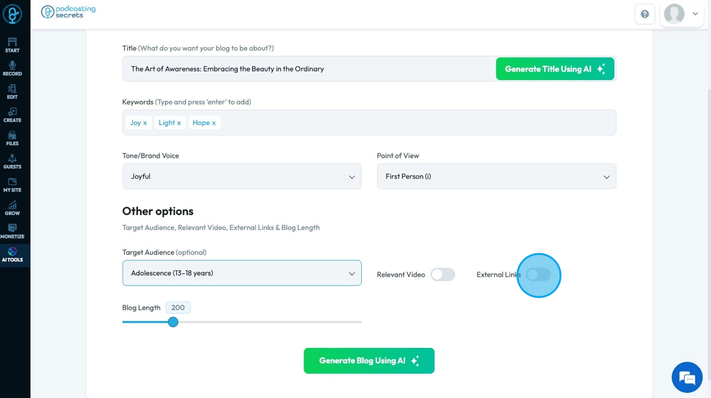Expand the Tone/Brand Voice dropdown

pos(242,176)
